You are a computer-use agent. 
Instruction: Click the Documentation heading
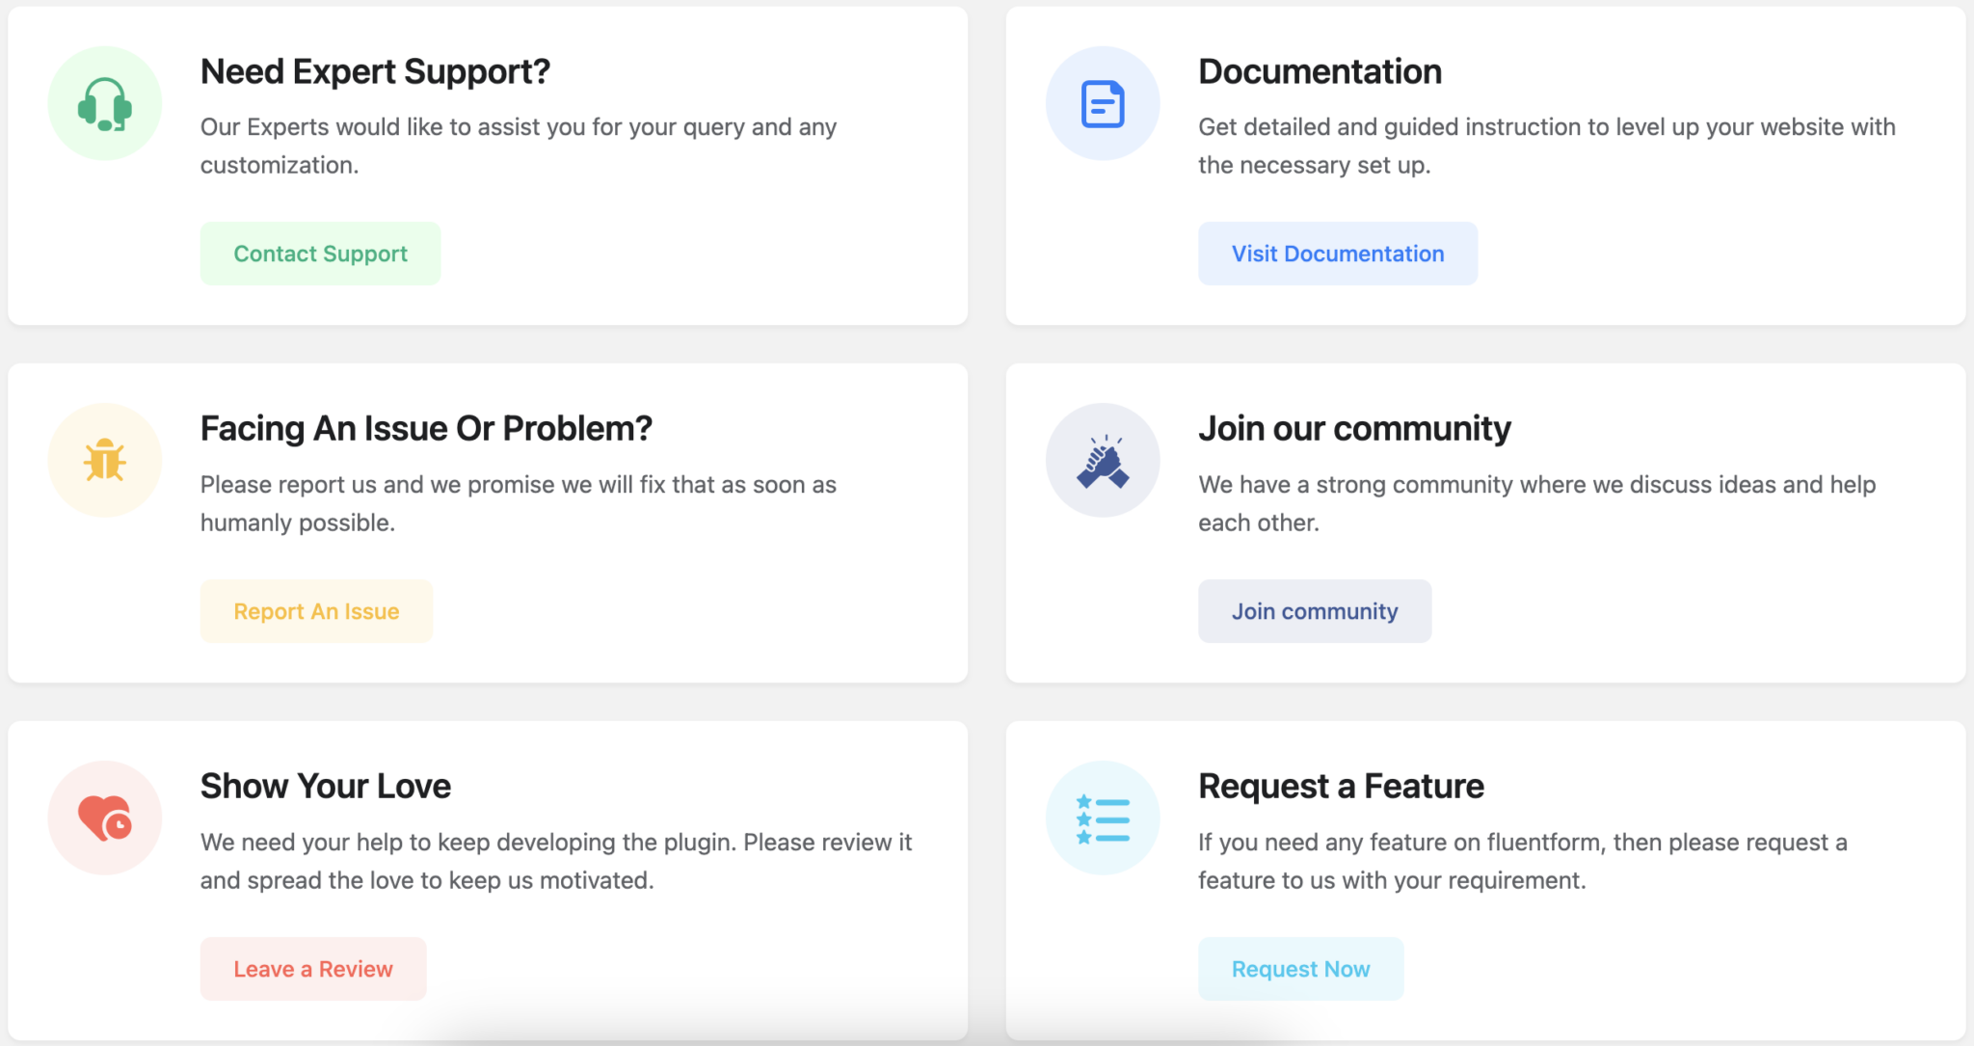tap(1320, 70)
